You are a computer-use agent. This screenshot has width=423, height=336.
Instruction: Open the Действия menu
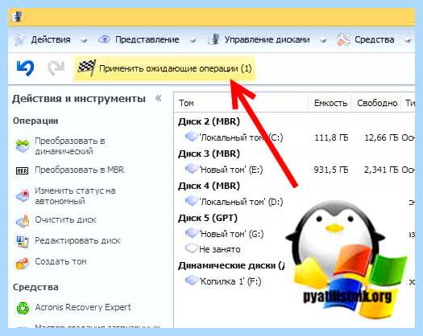coord(51,40)
